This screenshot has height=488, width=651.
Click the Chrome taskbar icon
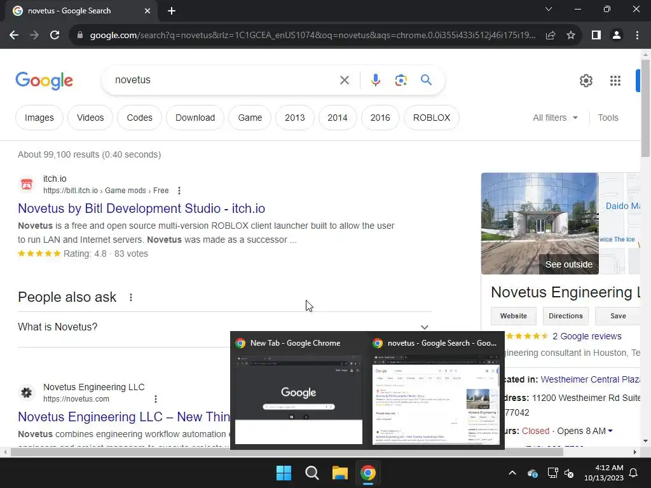click(x=367, y=473)
